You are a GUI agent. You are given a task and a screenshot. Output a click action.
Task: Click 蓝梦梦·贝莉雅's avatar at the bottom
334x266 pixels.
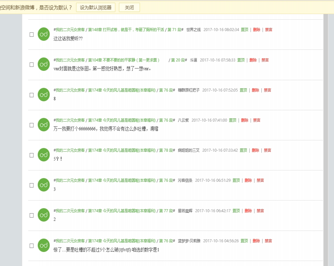[x=43, y=245]
